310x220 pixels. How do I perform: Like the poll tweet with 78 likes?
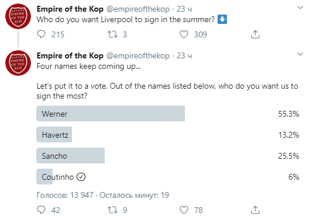tap(184, 210)
